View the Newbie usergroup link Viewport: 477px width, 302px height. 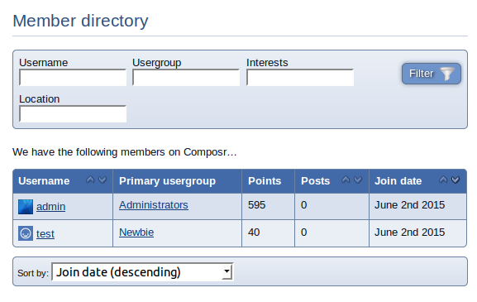[136, 232]
